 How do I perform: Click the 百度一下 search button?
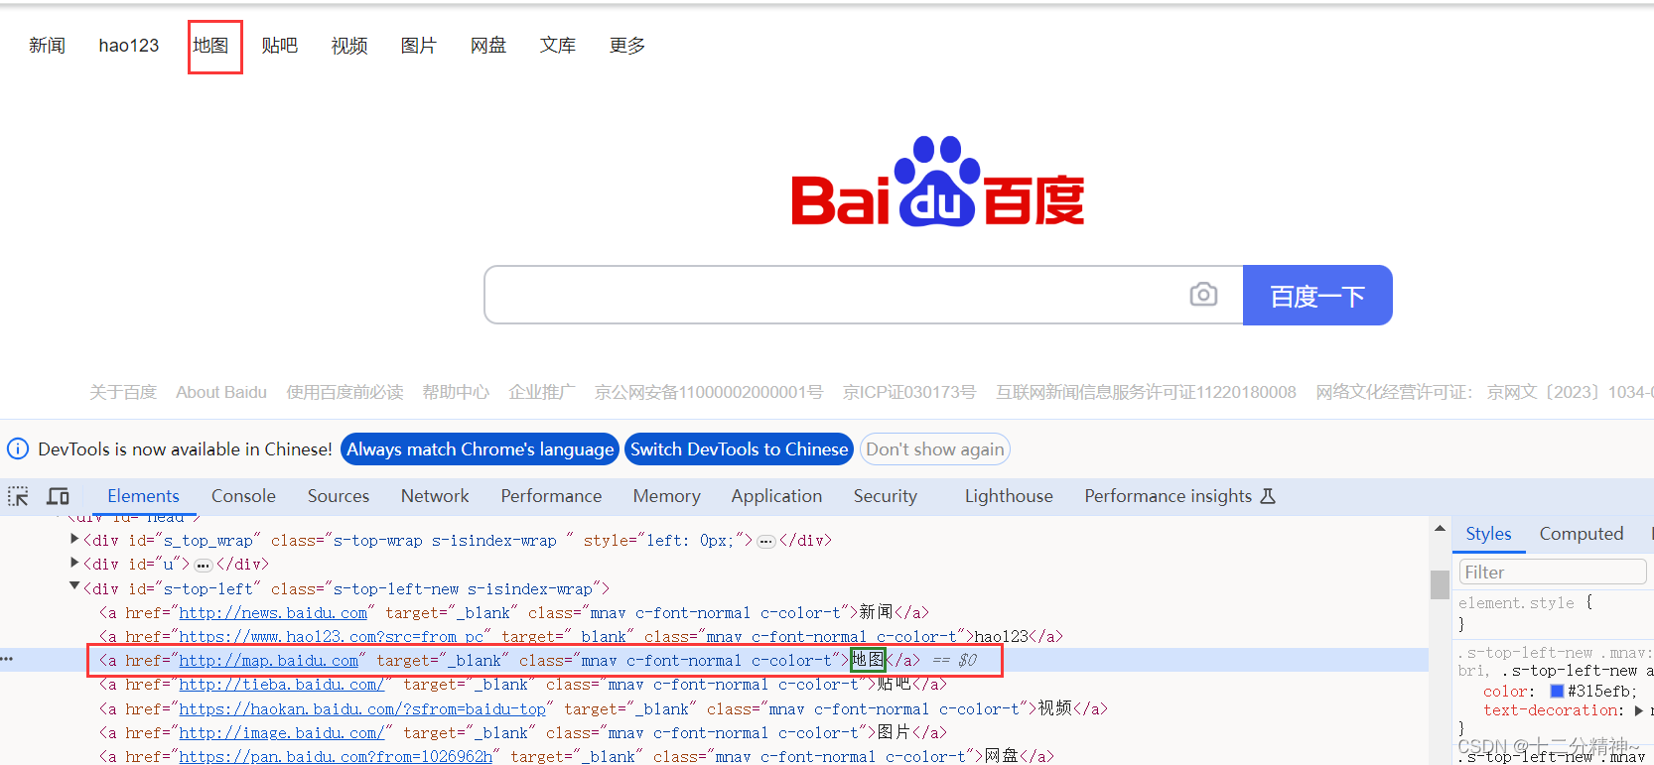1317,295
